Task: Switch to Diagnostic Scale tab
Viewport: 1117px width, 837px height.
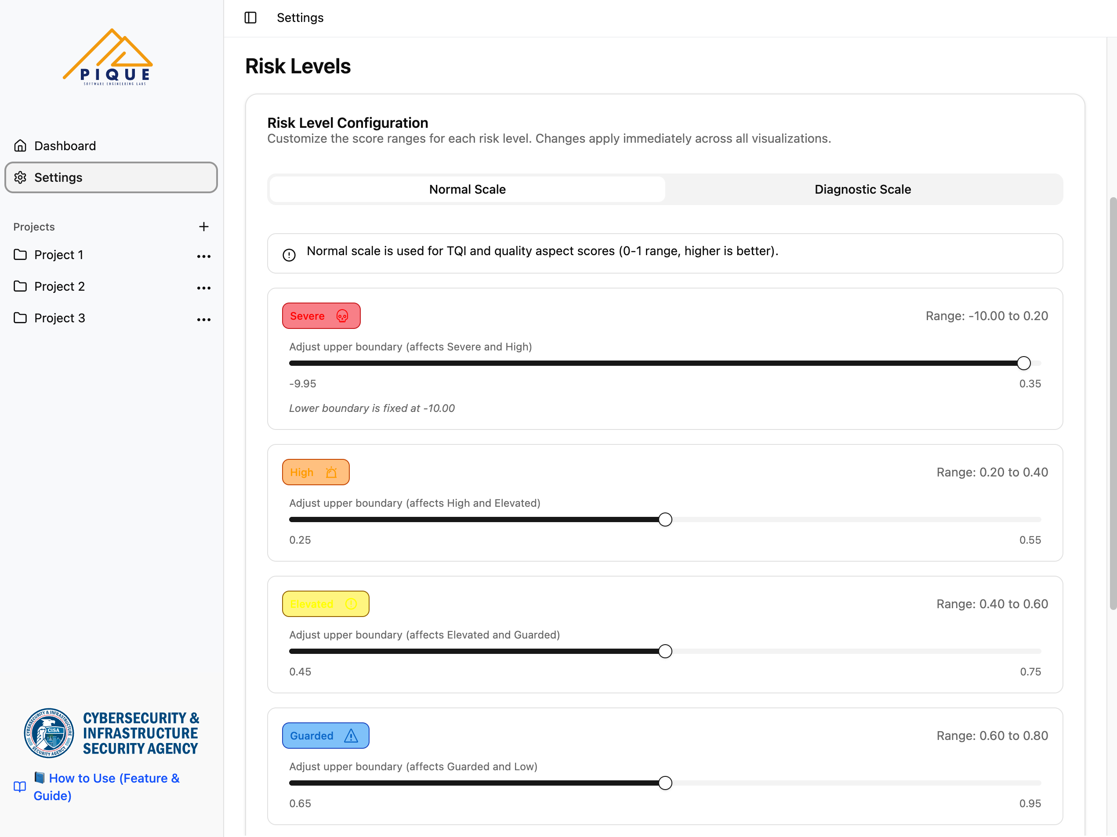Action: pyautogui.click(x=862, y=189)
